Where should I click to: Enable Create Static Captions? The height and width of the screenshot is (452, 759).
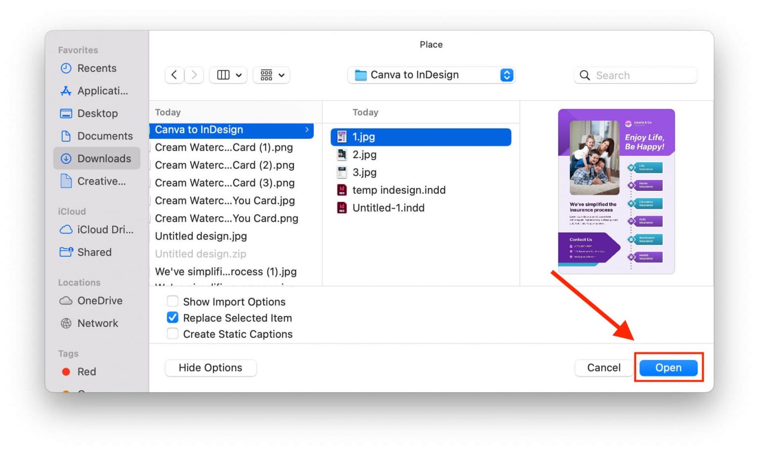172,334
